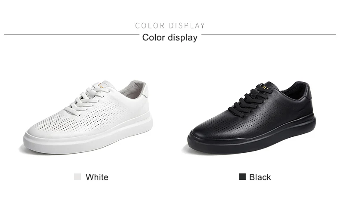Click the uppercase "COLOR DISPLAY" heading
The height and width of the screenshot is (210, 340).
pyautogui.click(x=170, y=25)
